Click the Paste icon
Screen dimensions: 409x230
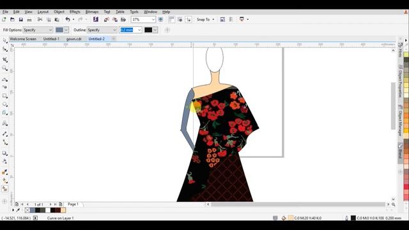[57, 20]
